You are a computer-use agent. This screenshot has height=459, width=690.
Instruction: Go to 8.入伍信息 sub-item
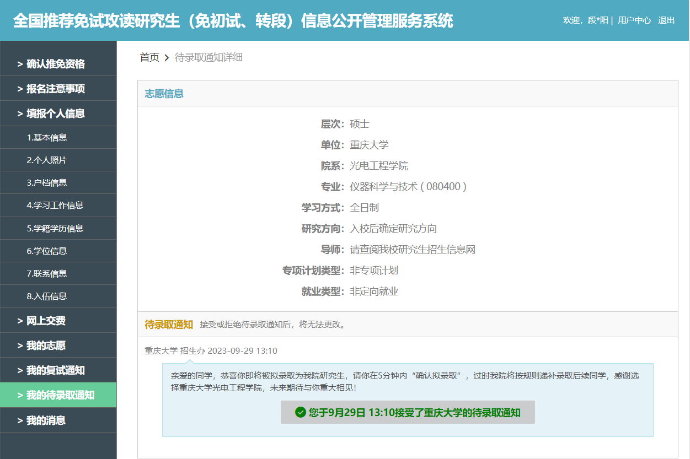point(47,296)
